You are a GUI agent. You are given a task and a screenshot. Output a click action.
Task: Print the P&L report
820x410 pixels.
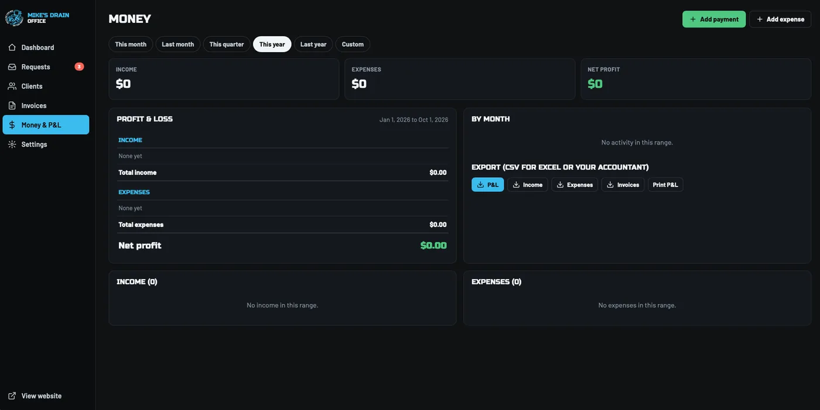point(665,185)
